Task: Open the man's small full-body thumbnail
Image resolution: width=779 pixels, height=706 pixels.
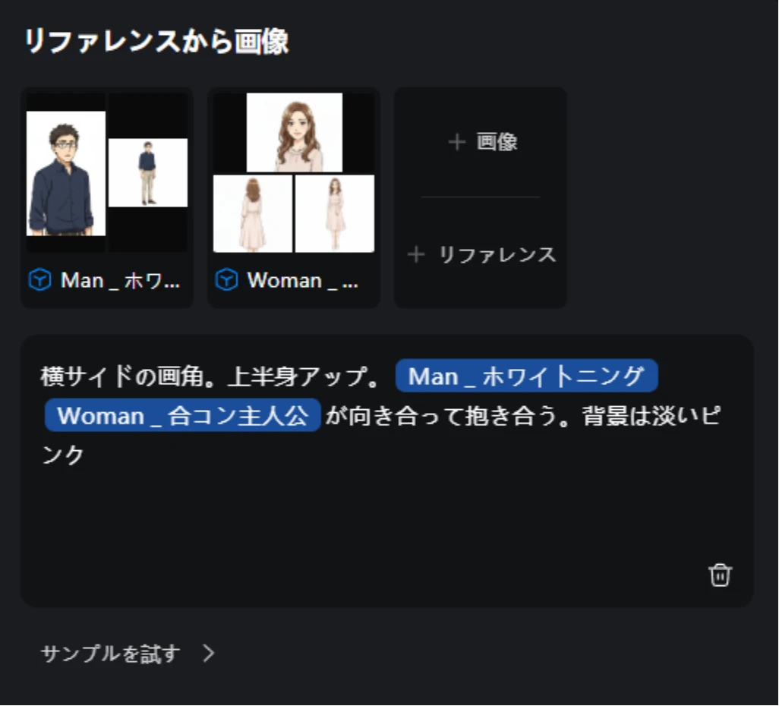Action: (148, 172)
